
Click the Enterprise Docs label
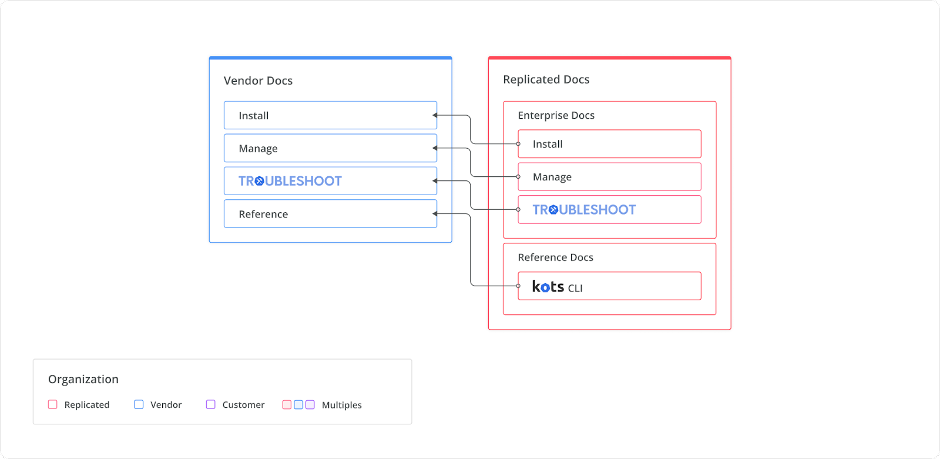click(x=556, y=115)
